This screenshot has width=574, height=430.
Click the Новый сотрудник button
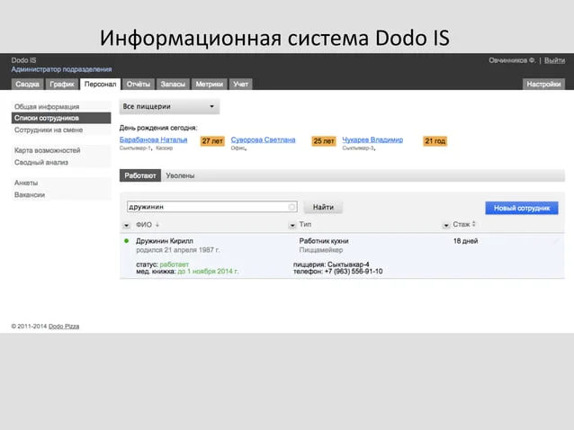[522, 208]
